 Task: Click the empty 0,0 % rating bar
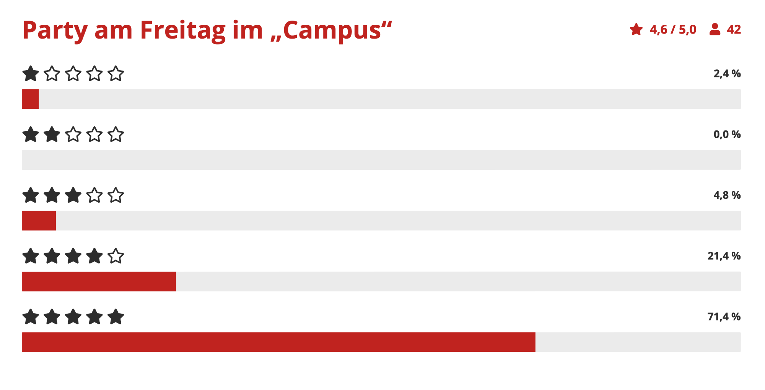pyautogui.click(x=381, y=160)
